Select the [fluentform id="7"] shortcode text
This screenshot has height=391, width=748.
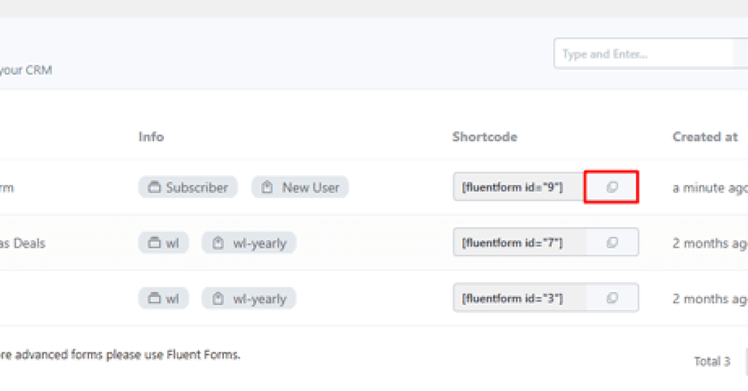[x=512, y=242]
